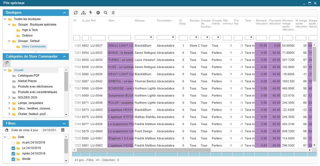The width and height of the screenshot is (320, 166).
Task: Open the calendar date picker icon
Action: [63, 130]
